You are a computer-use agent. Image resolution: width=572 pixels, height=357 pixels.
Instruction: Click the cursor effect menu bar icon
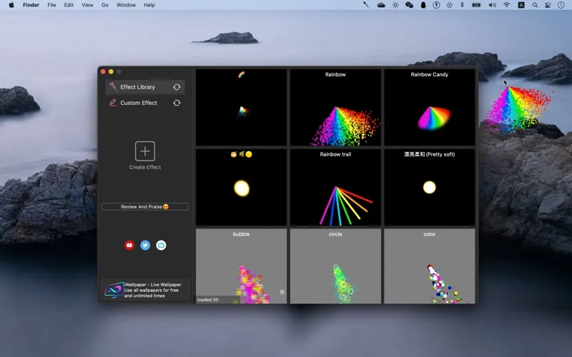(x=366, y=5)
